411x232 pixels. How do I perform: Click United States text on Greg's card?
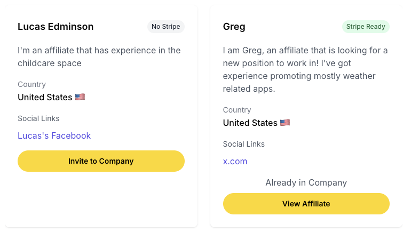[250, 123]
